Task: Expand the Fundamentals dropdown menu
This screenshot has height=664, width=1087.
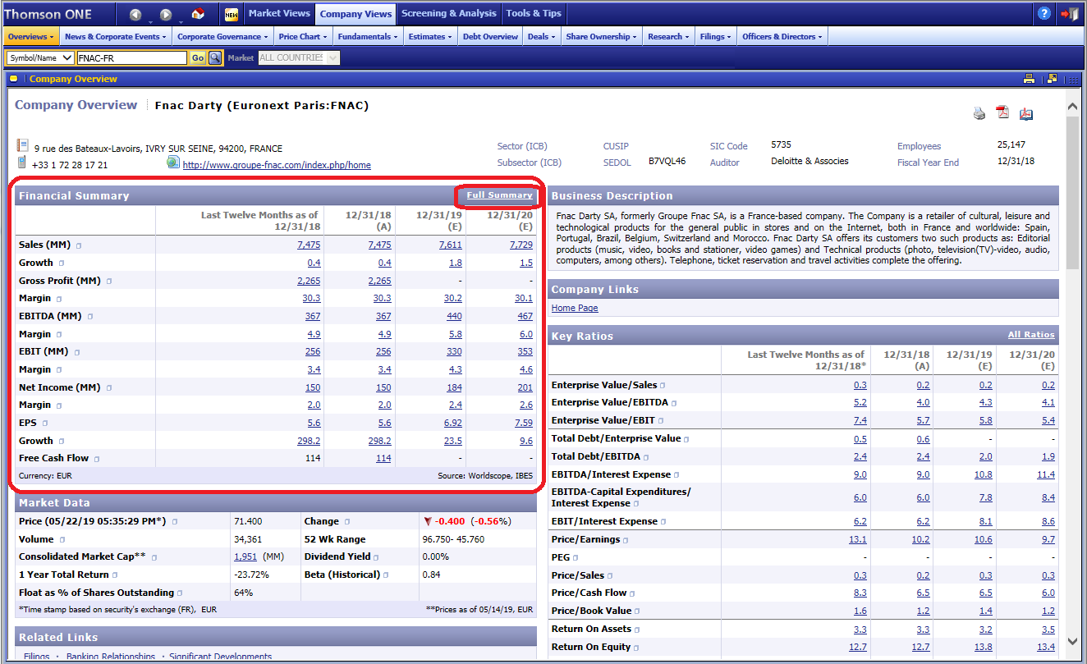Action: point(368,36)
